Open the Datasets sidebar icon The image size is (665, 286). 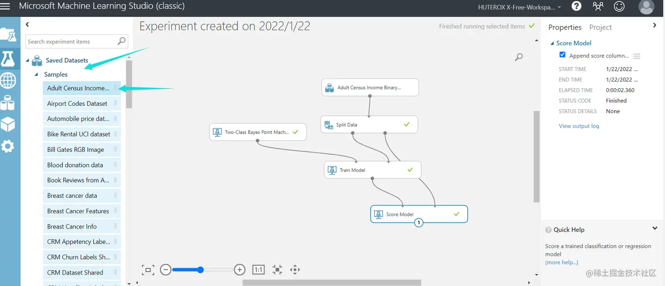(x=7, y=103)
